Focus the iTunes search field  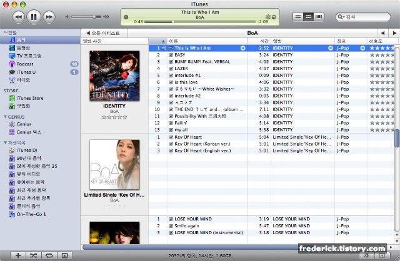(362, 17)
